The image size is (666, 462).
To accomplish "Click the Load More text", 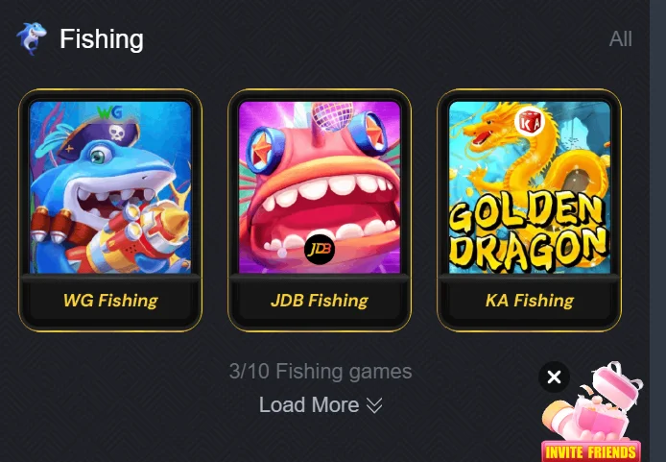I will click(x=309, y=404).
